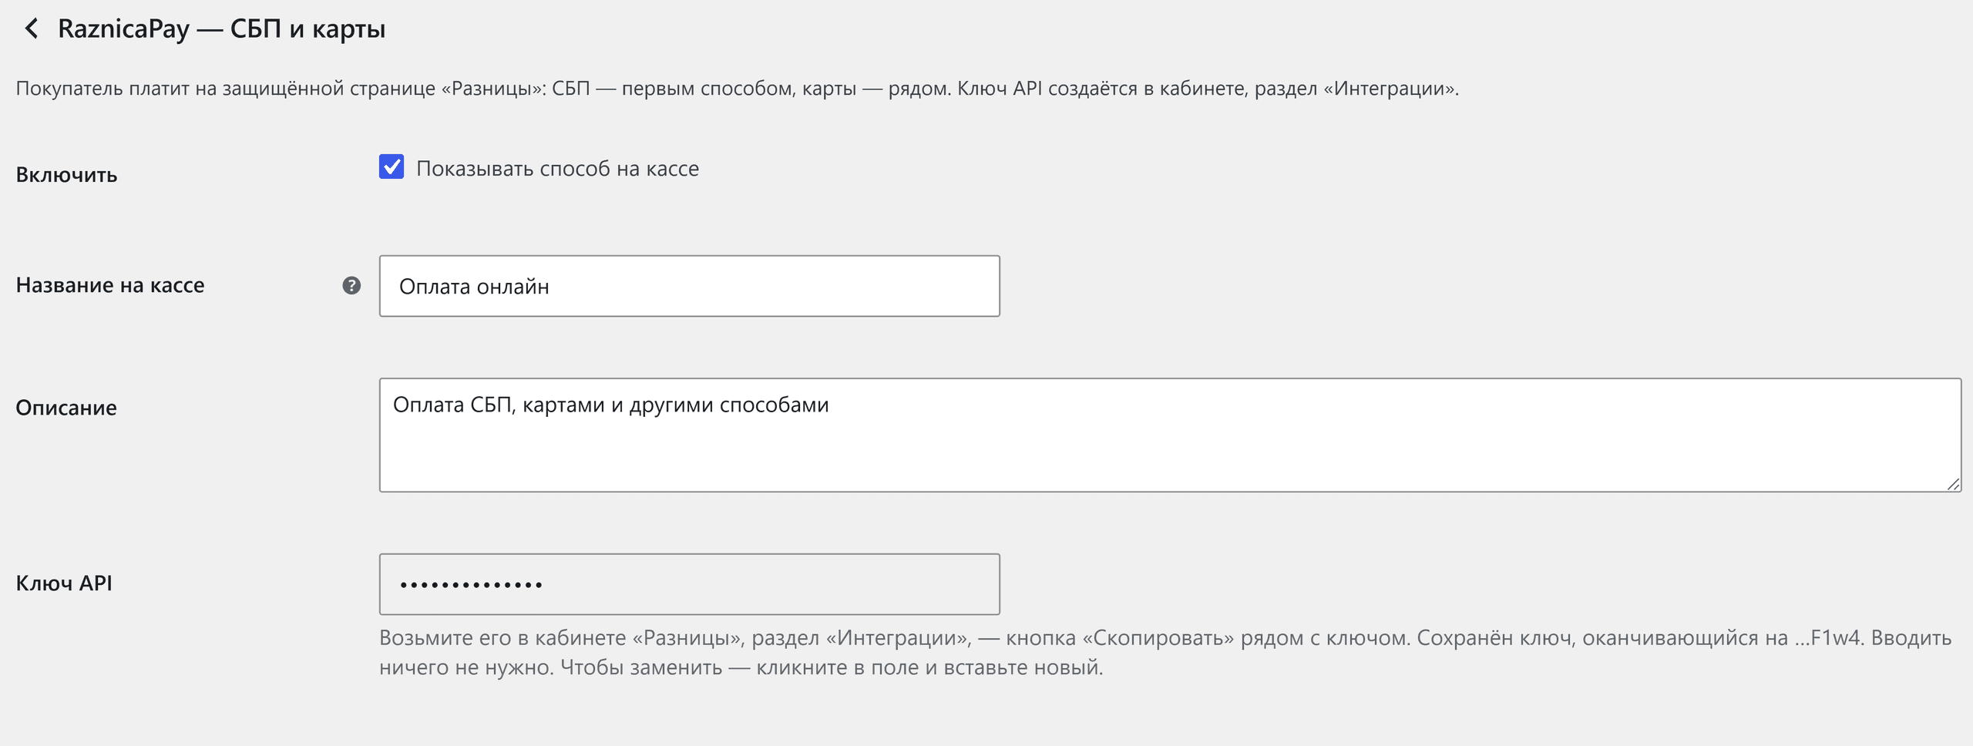Click the Название на кассе label
Viewport: 1973px width, 746px height.
coord(110,285)
